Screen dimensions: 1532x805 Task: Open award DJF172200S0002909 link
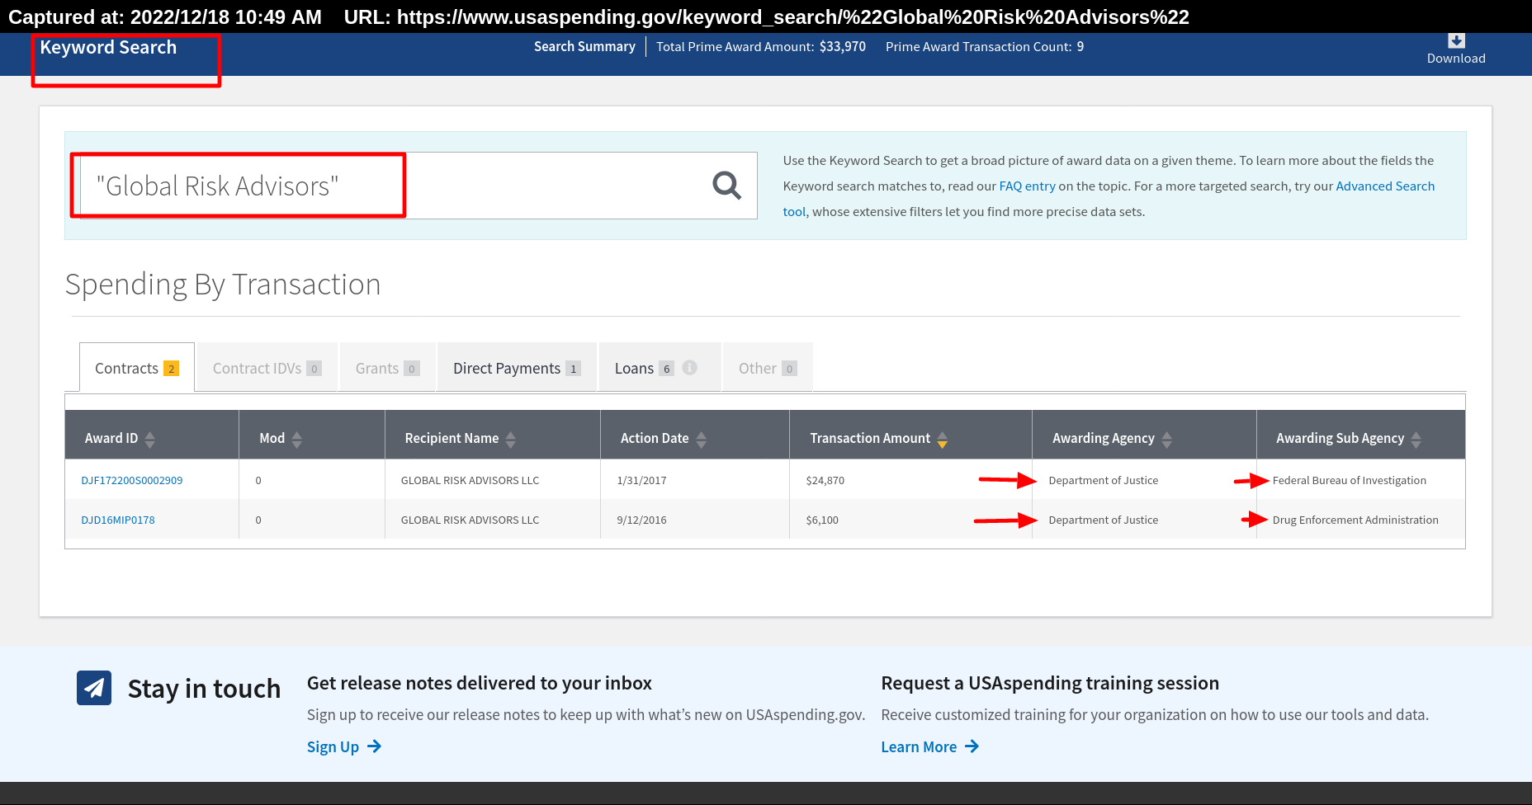(x=132, y=480)
